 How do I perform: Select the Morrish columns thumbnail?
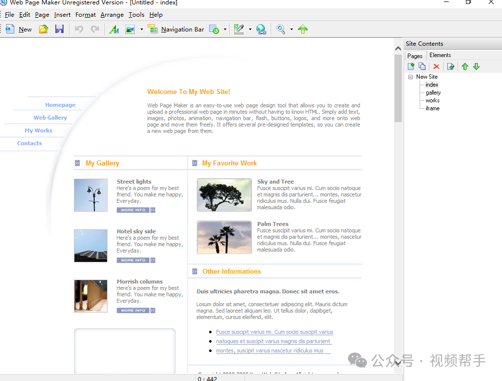pos(91,296)
